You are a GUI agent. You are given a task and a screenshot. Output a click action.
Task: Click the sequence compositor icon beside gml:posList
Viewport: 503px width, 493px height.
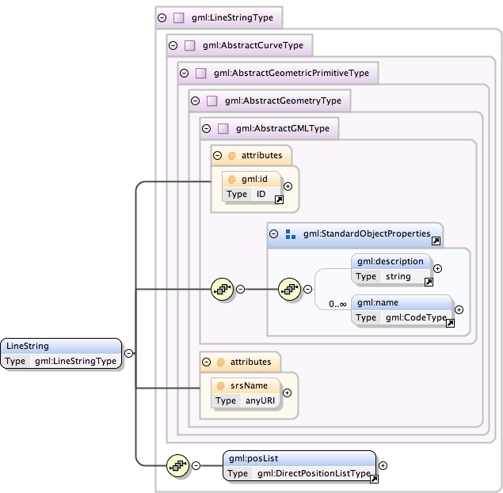pyautogui.click(x=177, y=465)
